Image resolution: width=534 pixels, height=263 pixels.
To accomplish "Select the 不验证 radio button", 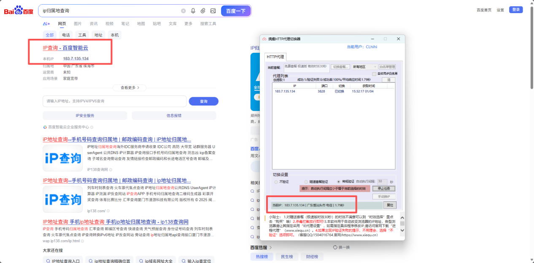I will (275, 182).
